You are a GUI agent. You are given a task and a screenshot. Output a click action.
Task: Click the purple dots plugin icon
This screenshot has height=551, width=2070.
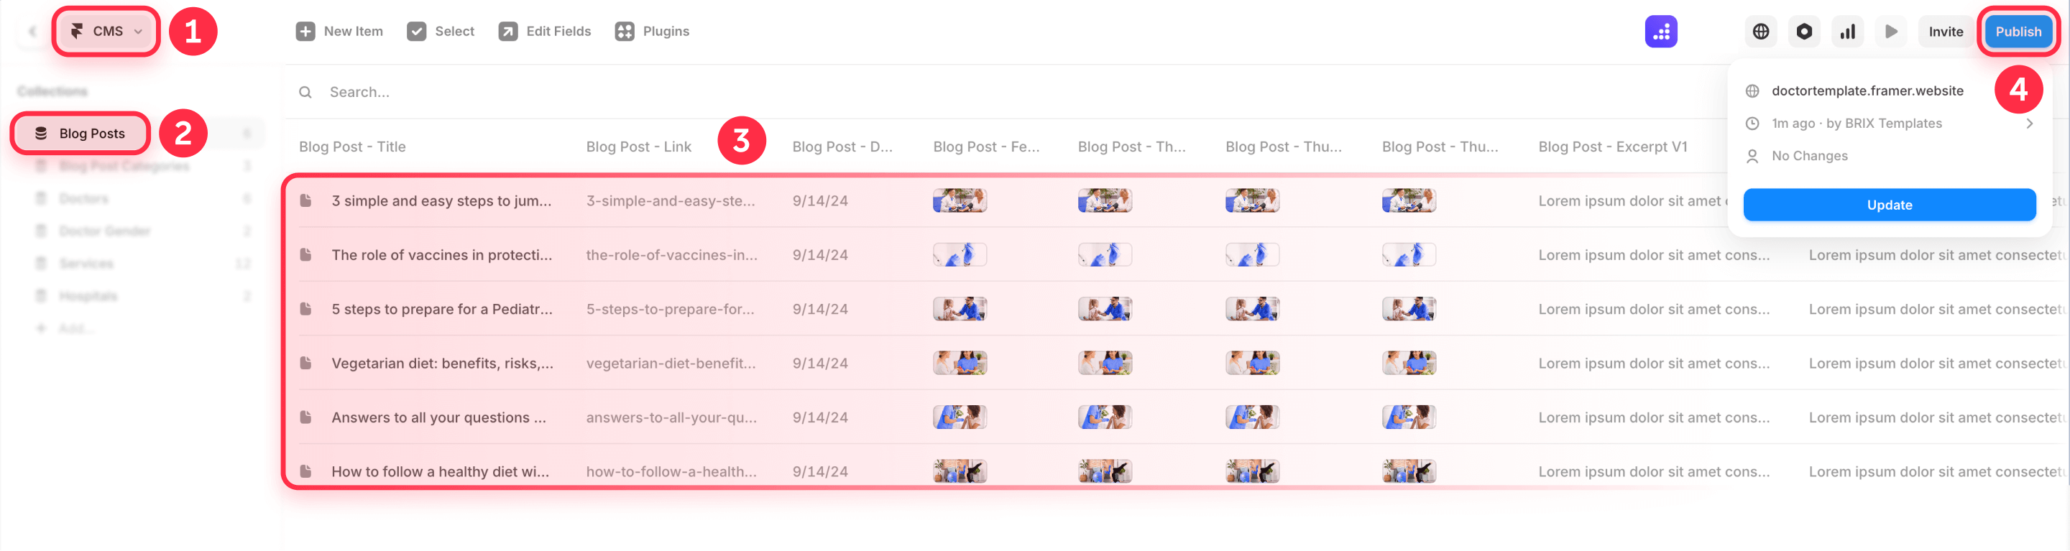[x=1661, y=32]
